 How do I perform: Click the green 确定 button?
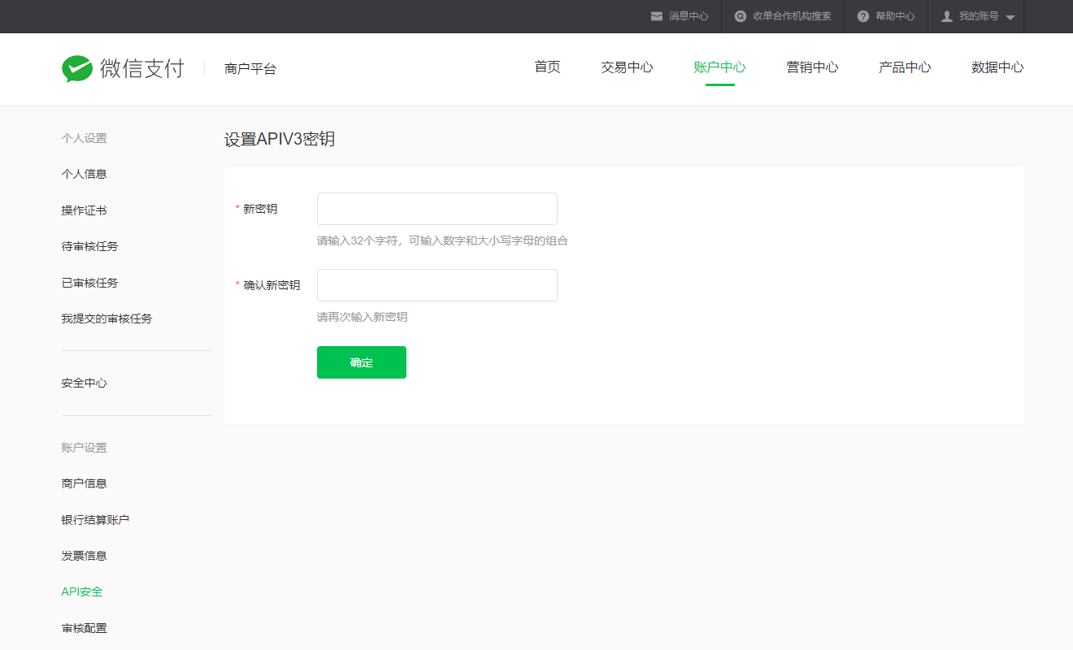click(x=362, y=362)
